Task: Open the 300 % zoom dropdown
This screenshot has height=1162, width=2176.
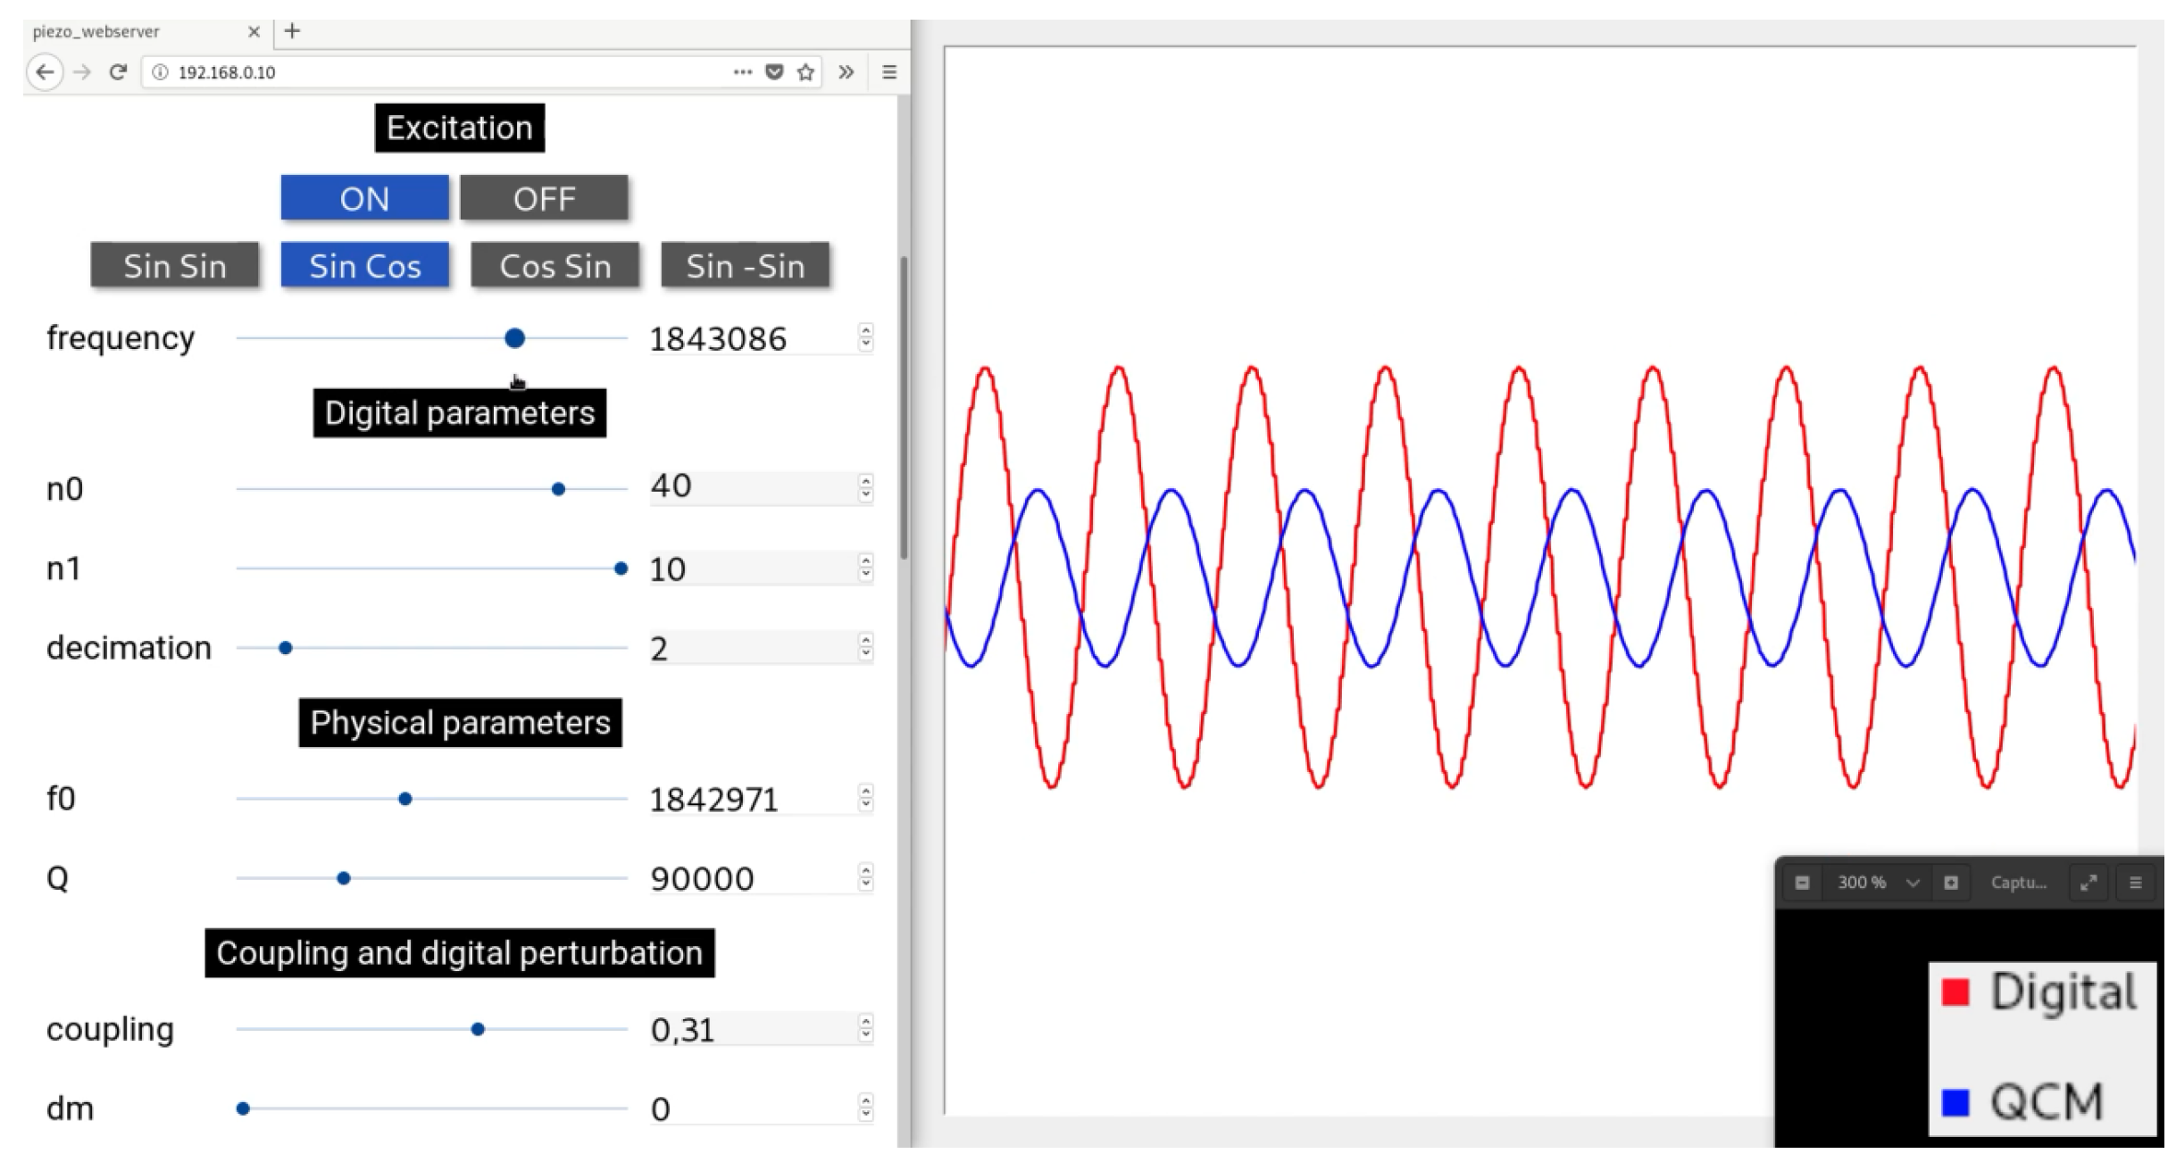Action: [1912, 883]
